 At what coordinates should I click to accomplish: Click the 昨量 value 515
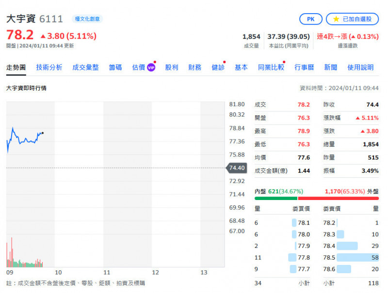coord(373,157)
